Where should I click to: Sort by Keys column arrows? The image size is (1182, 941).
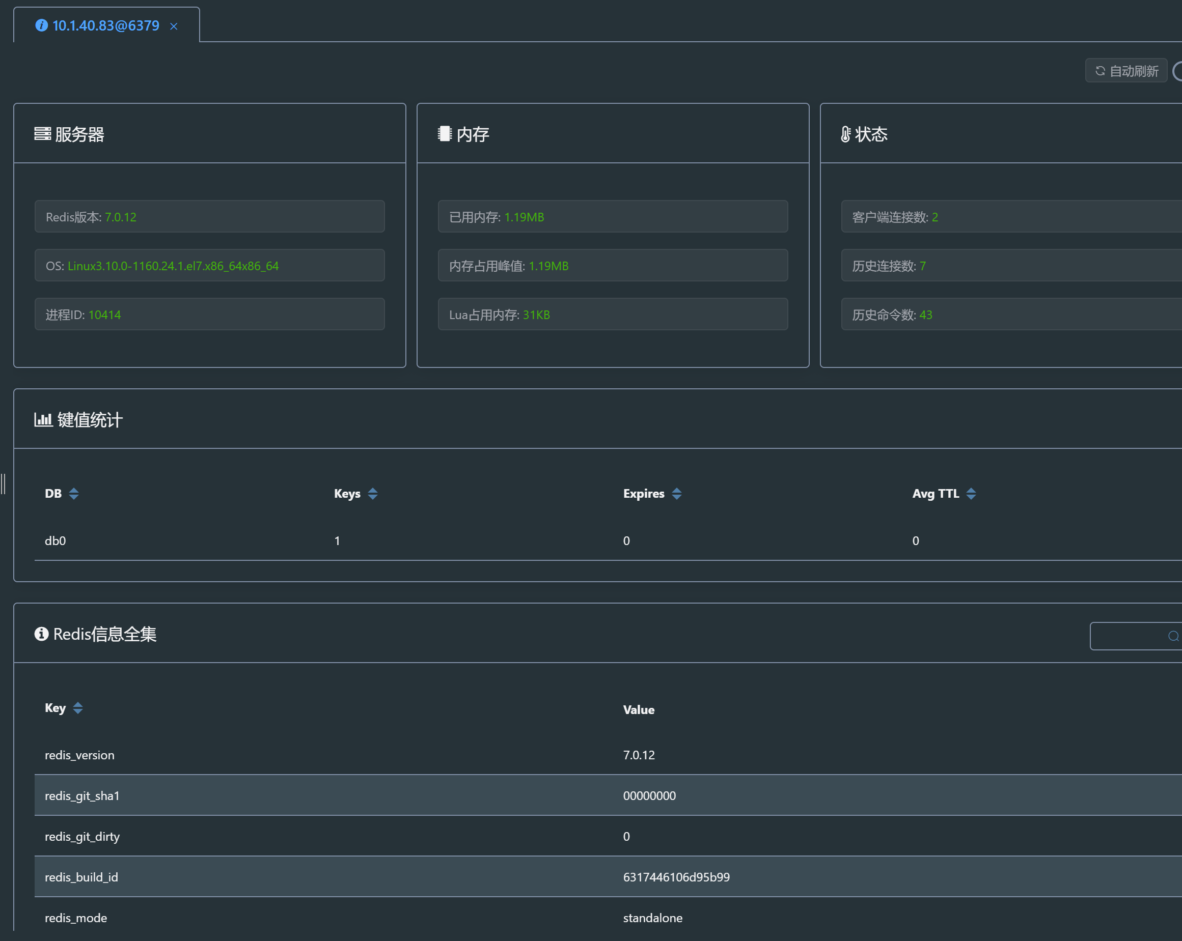pos(372,494)
